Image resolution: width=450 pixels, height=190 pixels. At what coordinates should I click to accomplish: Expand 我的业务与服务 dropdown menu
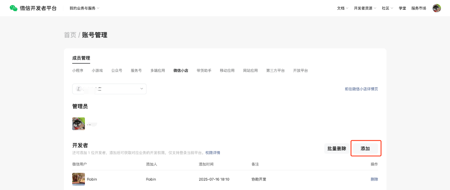84,8
